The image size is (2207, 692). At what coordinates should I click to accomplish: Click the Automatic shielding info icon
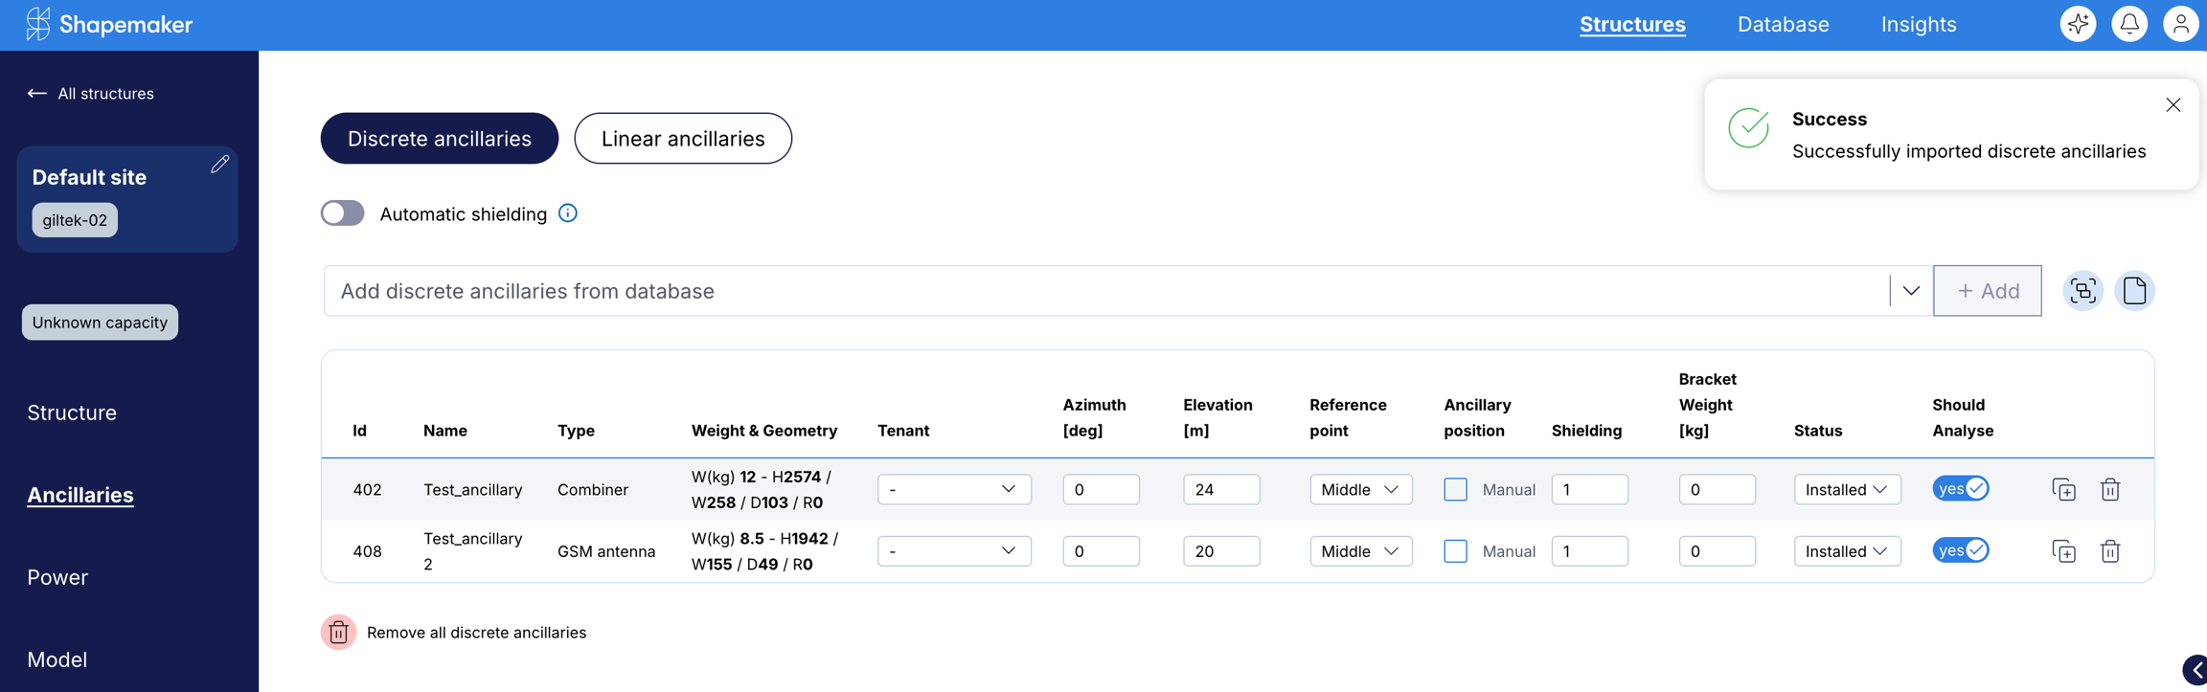click(568, 213)
